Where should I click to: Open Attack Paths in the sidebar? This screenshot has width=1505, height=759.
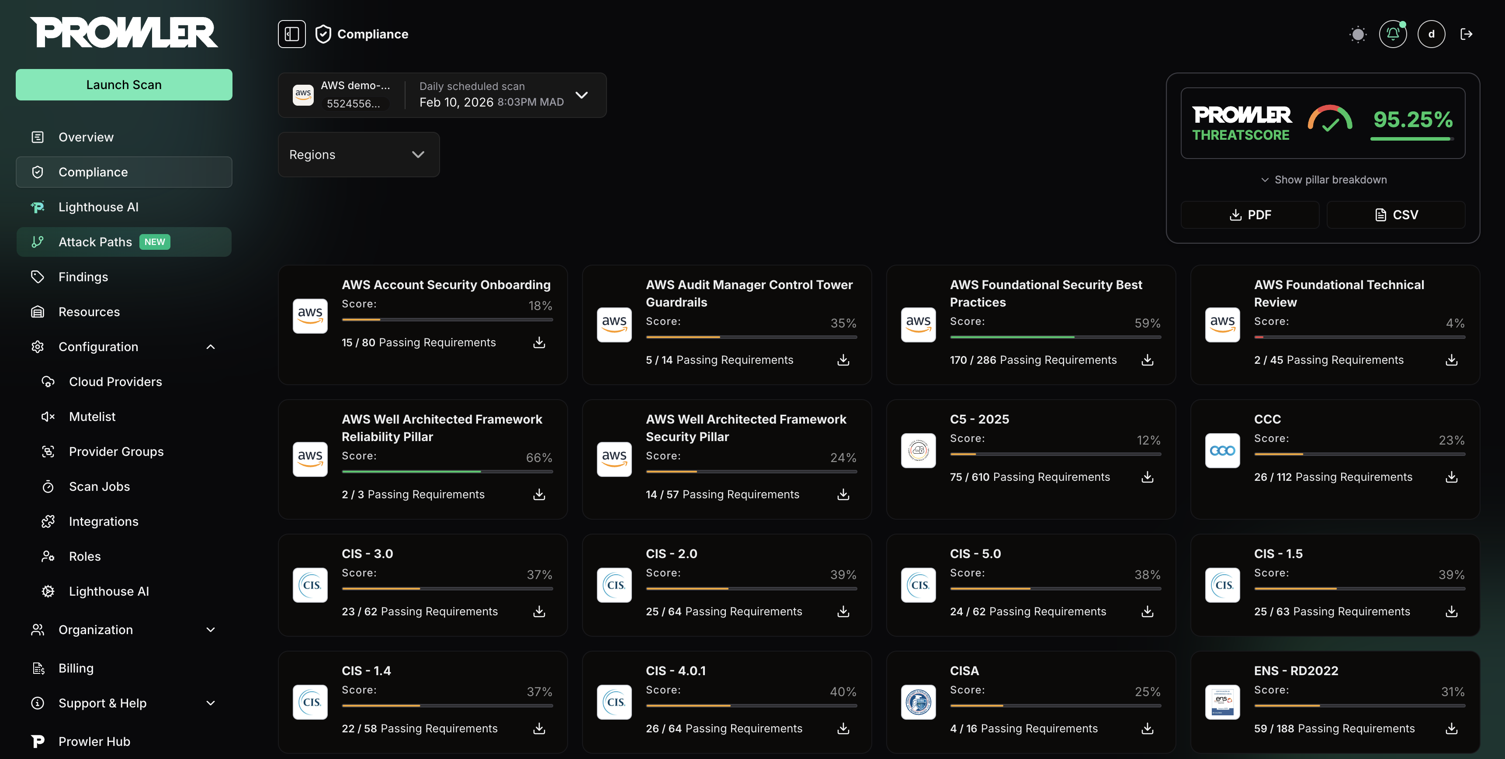pyautogui.click(x=95, y=241)
